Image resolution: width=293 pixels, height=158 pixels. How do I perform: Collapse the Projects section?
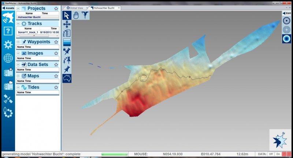[18, 8]
